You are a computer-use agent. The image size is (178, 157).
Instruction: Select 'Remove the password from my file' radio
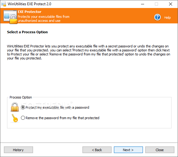click(x=23, y=118)
